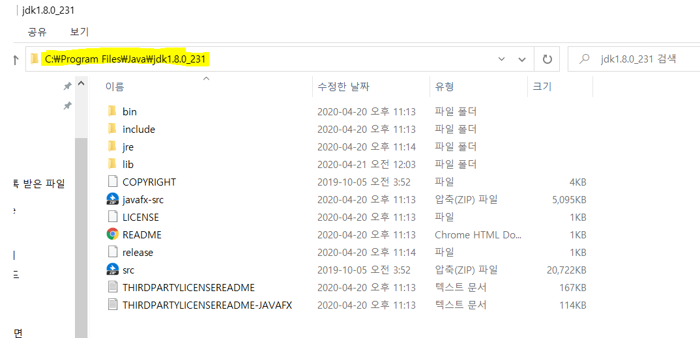Sort by the 수정한 날짜 column header

(x=343, y=87)
